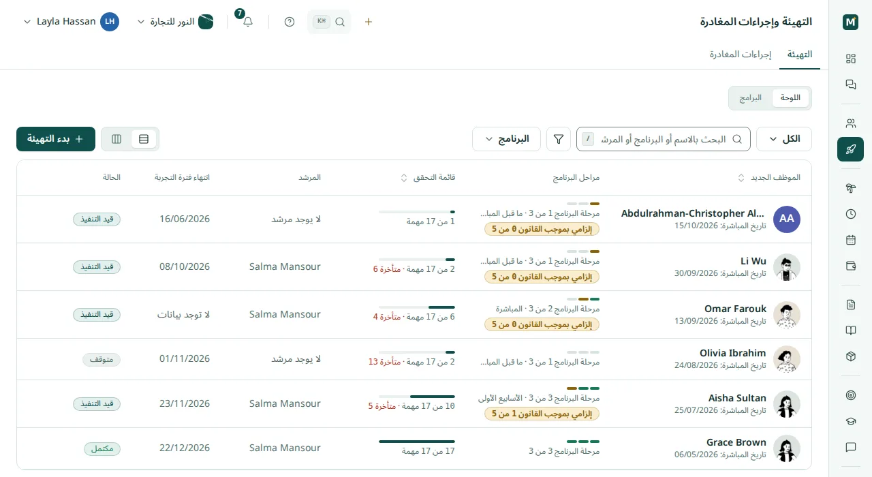Open the target goals icon in sidebar

point(850,395)
